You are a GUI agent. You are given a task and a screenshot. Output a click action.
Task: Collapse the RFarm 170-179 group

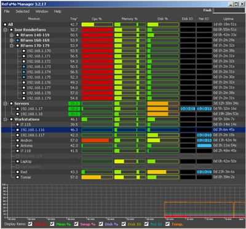pos(12,45)
